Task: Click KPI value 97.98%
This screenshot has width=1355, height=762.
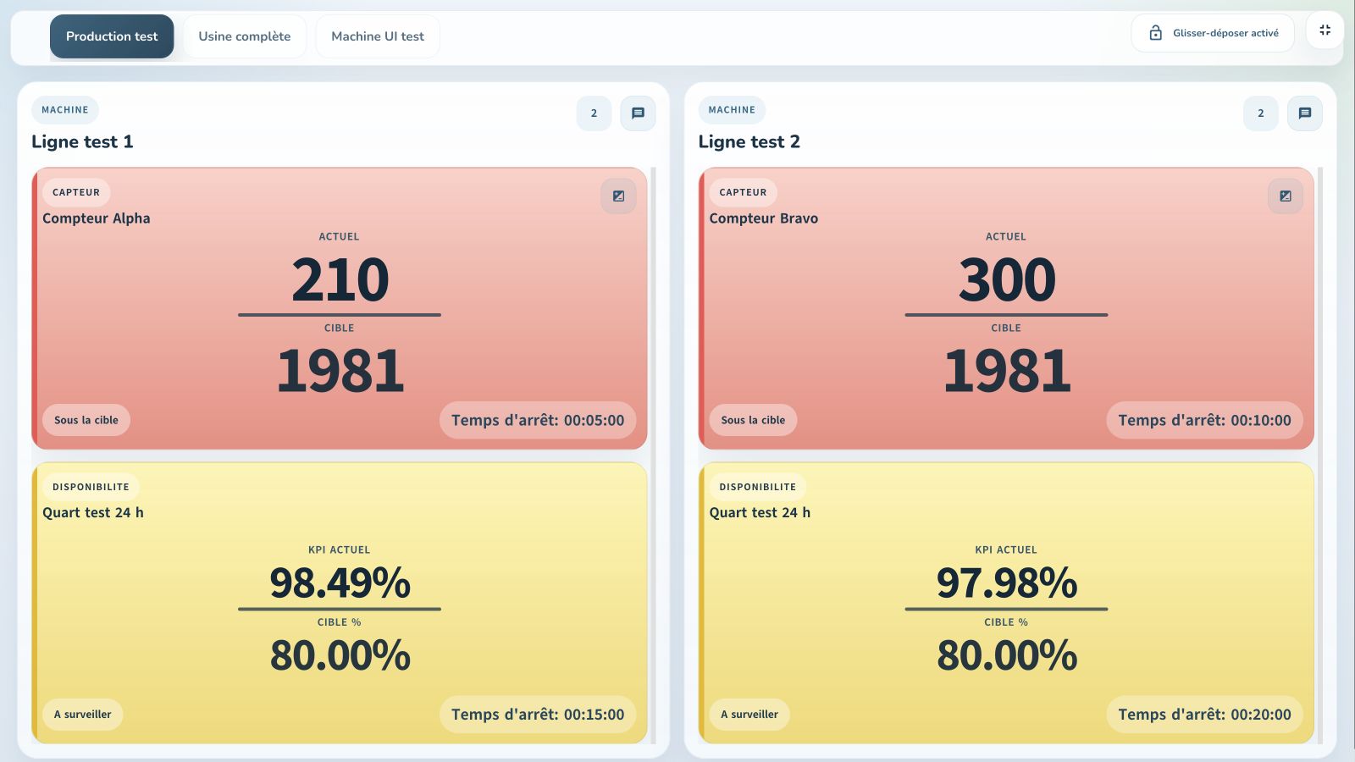Action: [1007, 583]
